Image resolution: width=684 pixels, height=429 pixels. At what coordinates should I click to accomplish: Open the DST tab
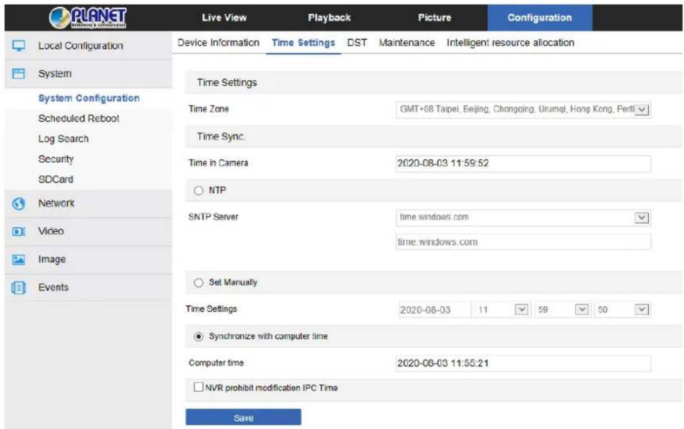pos(357,42)
